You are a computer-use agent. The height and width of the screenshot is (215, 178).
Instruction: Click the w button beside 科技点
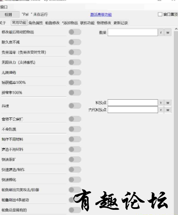[168, 103]
